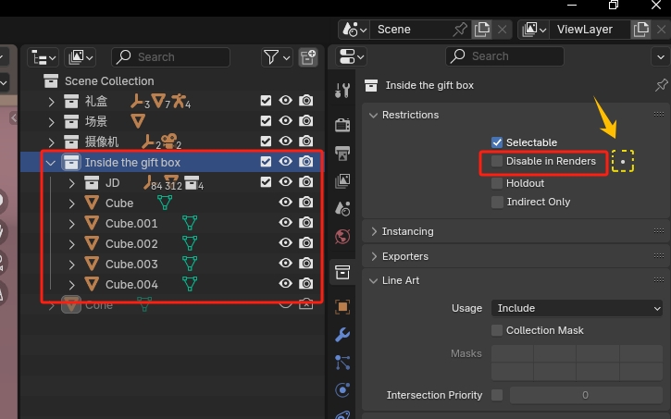Image resolution: width=671 pixels, height=419 pixels.
Task: Expand the Instancing panel
Action: [x=374, y=231]
